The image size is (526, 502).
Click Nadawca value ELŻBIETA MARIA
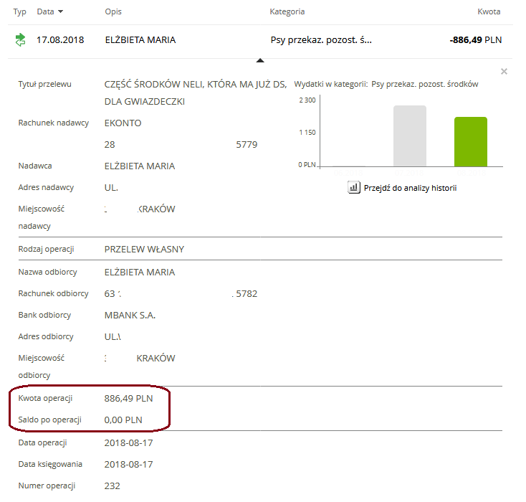pos(140,166)
